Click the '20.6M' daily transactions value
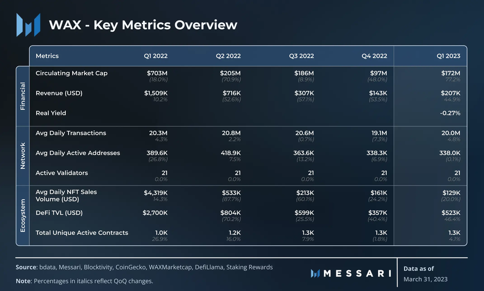Screen dimensions: 484x291 click(x=304, y=133)
